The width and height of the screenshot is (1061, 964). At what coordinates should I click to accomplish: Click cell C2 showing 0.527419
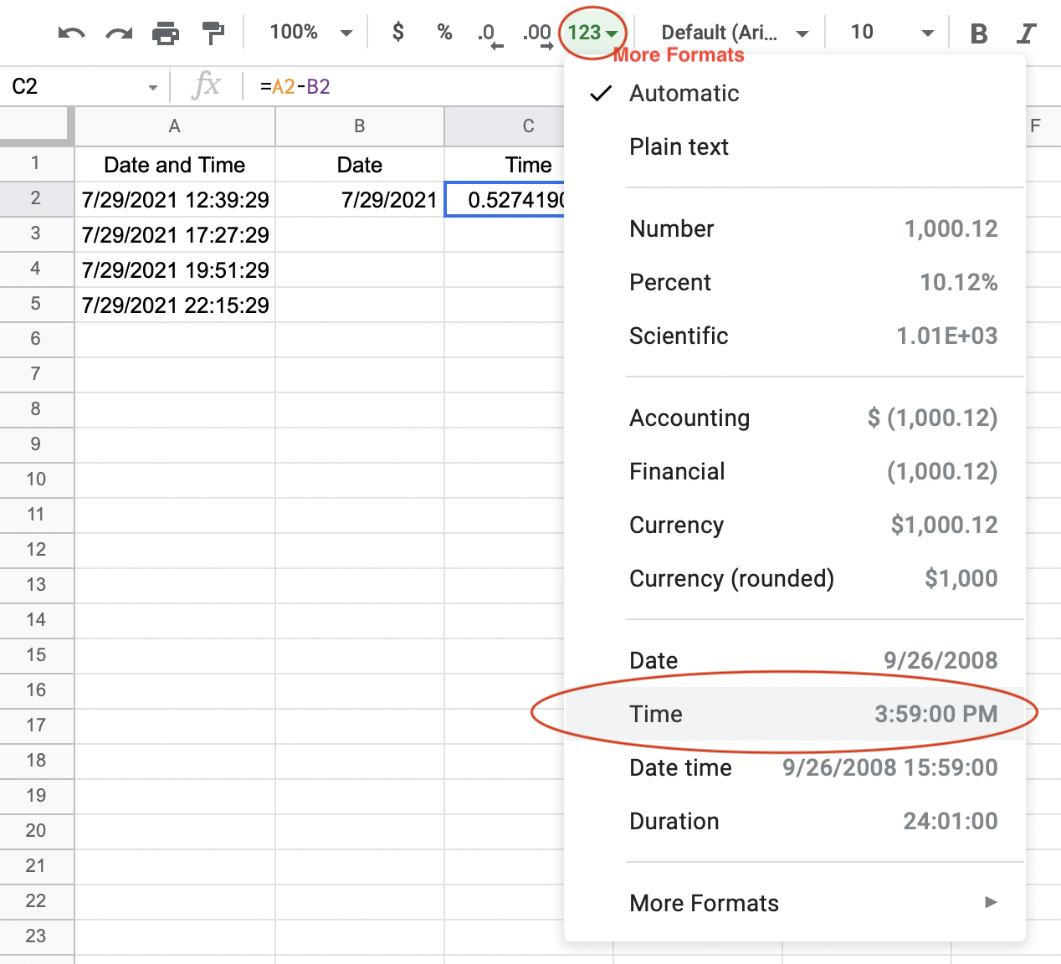[505, 200]
